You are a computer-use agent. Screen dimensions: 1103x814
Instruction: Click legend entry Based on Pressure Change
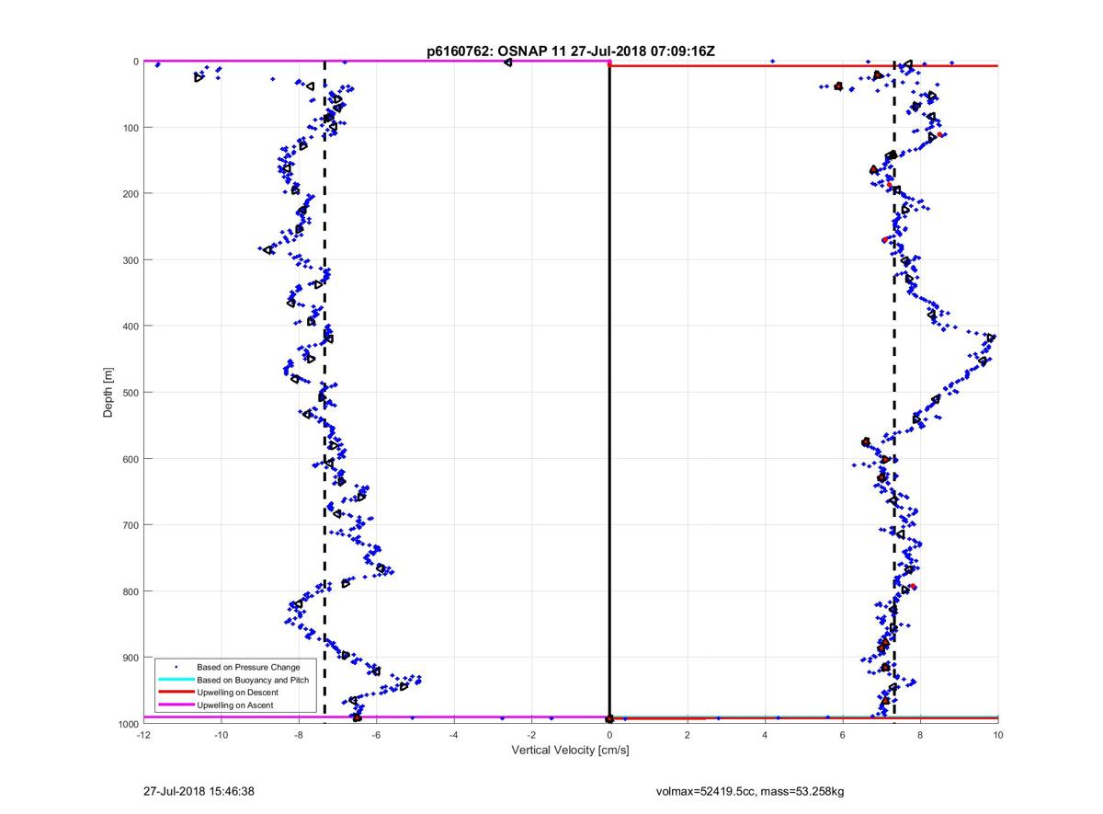(x=248, y=667)
